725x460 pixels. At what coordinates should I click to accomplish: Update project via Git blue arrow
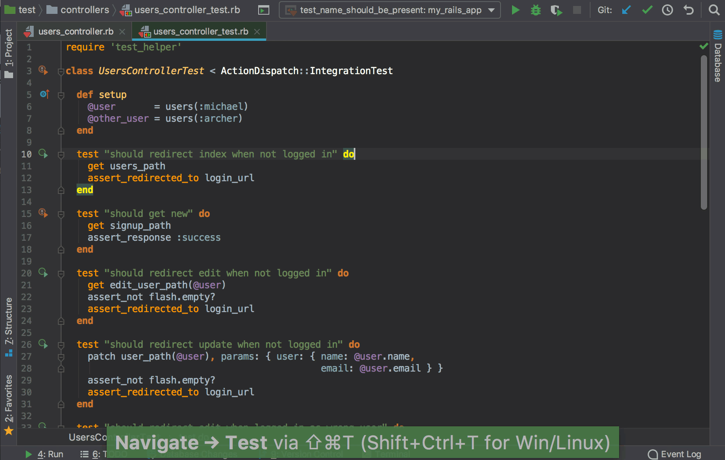pos(626,10)
